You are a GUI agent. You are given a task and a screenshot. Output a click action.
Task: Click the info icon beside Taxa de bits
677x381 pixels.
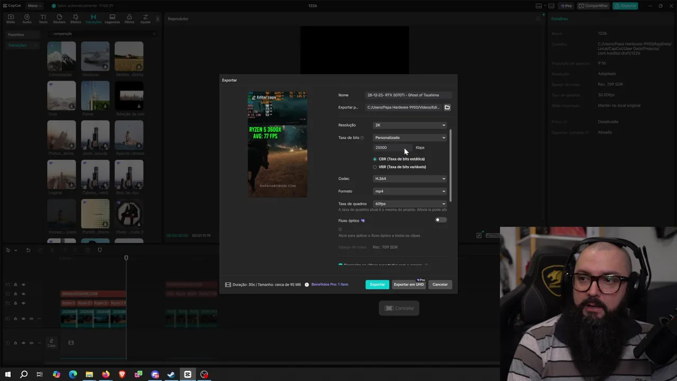pos(362,138)
